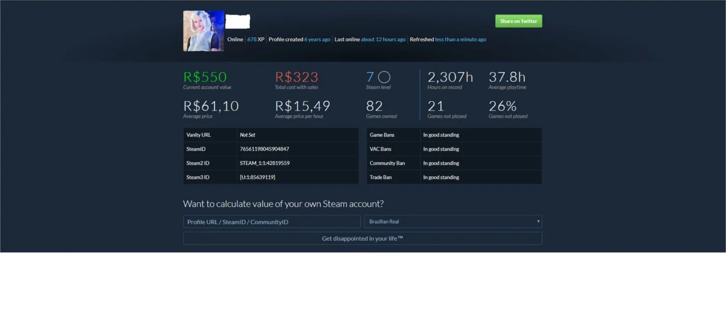Screen dimensions: 726x320
Task: Open the profile avatar image
Action: click(203, 31)
